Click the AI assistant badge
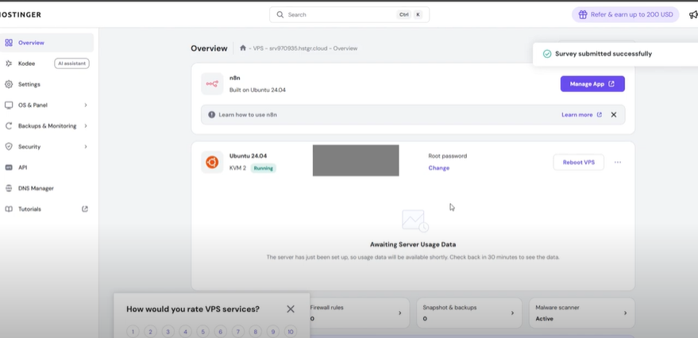Image resolution: width=698 pixels, height=338 pixels. coord(71,63)
